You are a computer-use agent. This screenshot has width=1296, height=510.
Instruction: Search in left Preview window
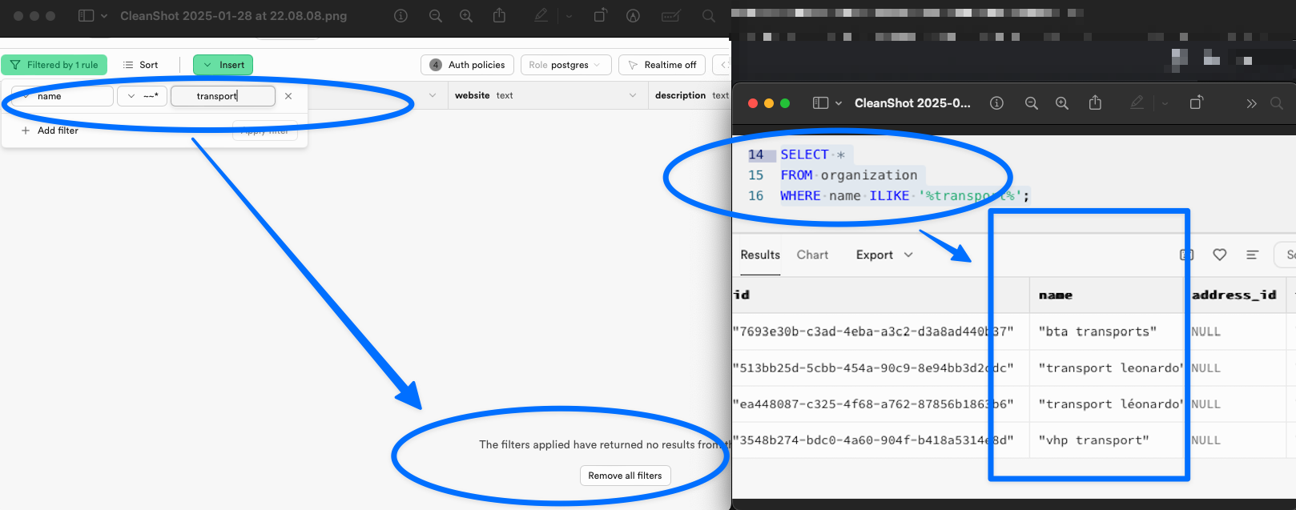(x=708, y=16)
